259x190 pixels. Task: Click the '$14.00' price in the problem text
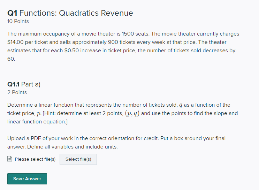[15, 42]
